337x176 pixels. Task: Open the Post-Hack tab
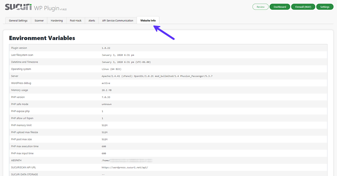click(x=75, y=20)
